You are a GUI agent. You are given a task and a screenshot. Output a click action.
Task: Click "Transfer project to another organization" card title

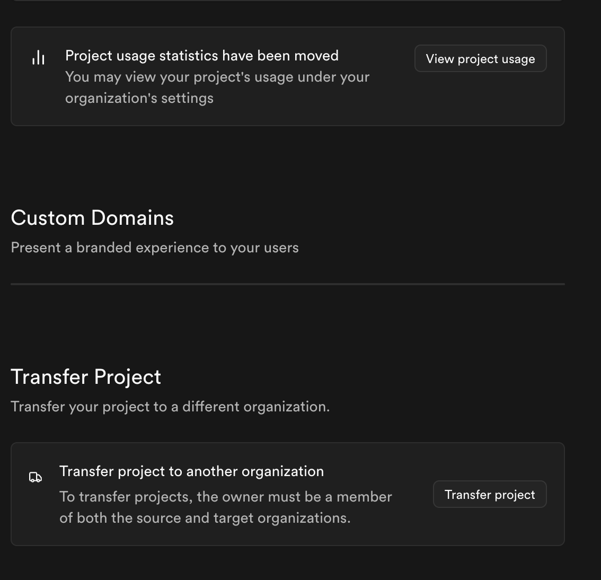[x=191, y=471]
